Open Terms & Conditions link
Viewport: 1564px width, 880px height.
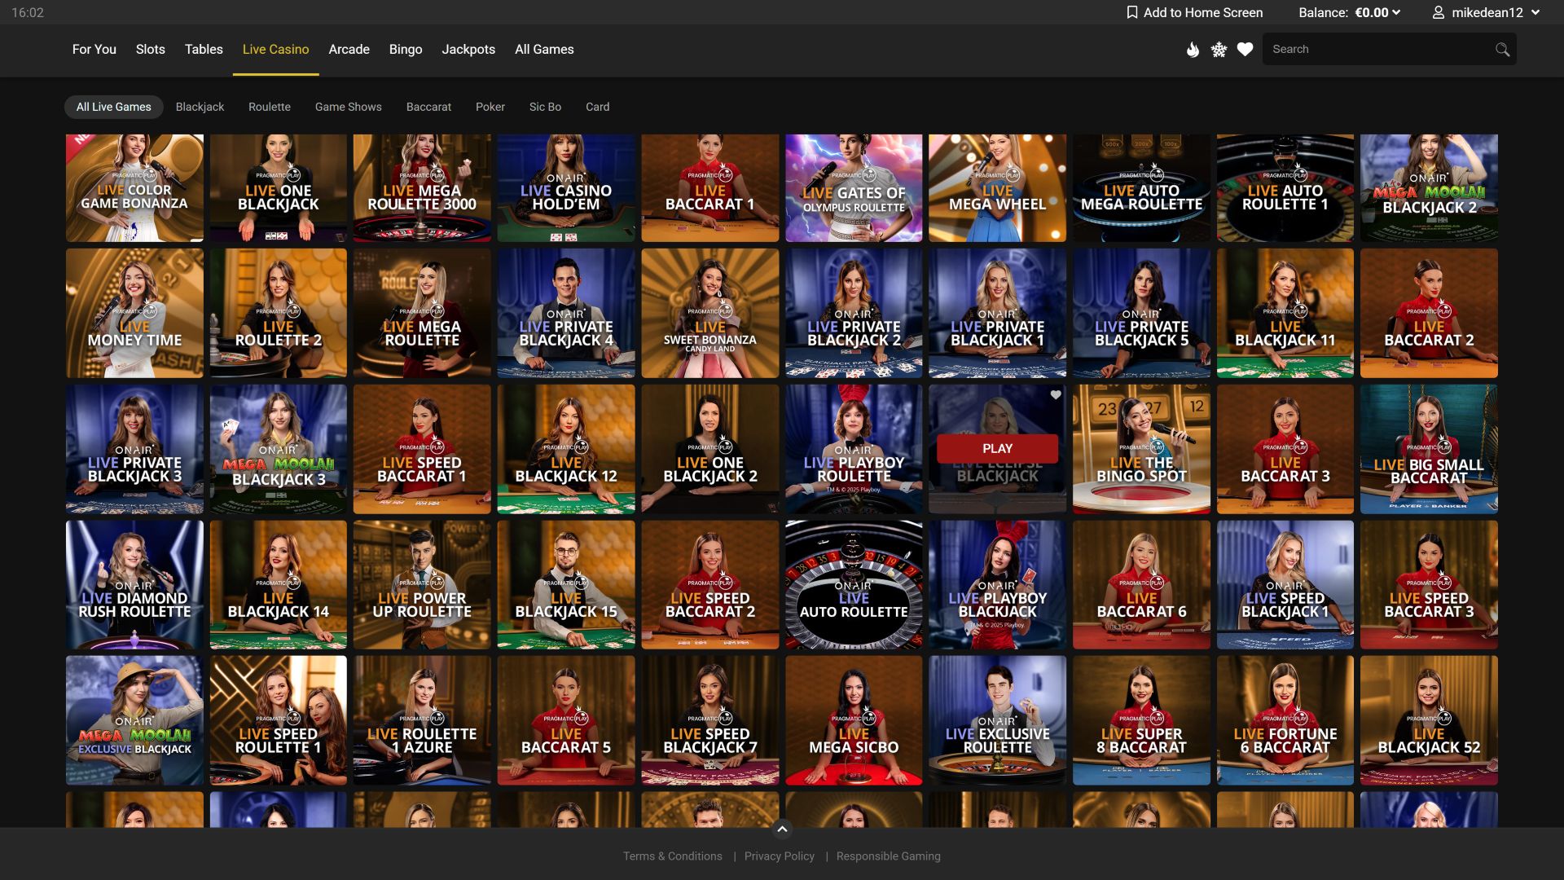click(673, 856)
